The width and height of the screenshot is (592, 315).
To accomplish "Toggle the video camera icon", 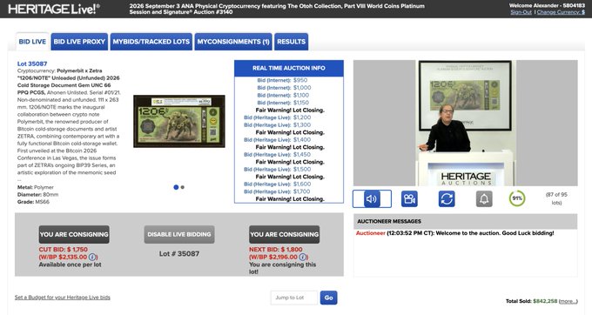I will point(409,198).
